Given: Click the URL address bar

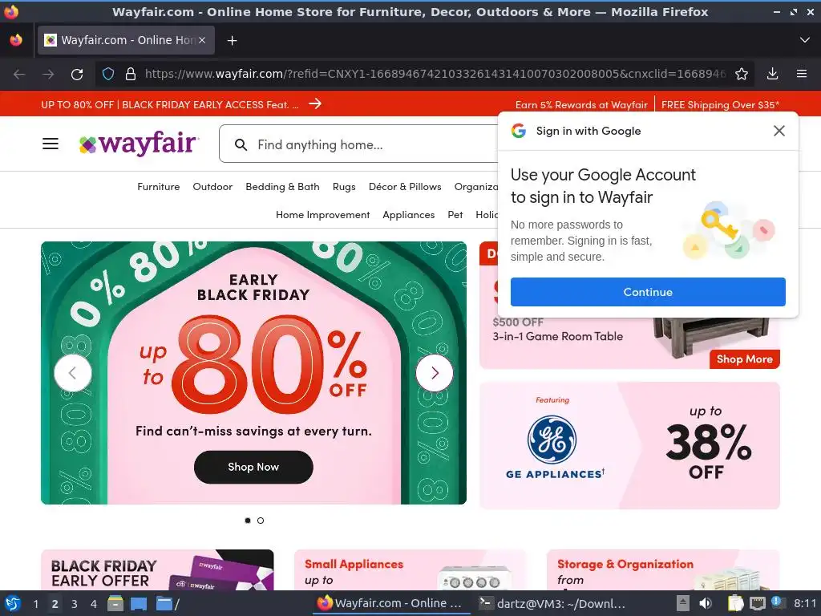Looking at the screenshot, I should pyautogui.click(x=435, y=74).
